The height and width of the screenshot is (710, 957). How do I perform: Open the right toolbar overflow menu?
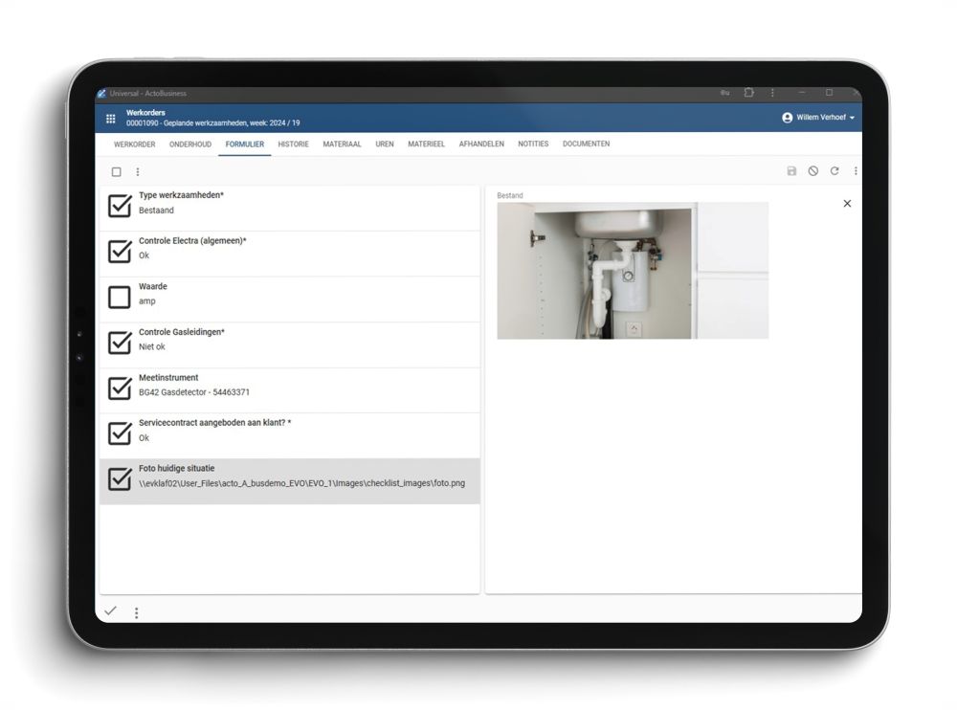pos(856,171)
